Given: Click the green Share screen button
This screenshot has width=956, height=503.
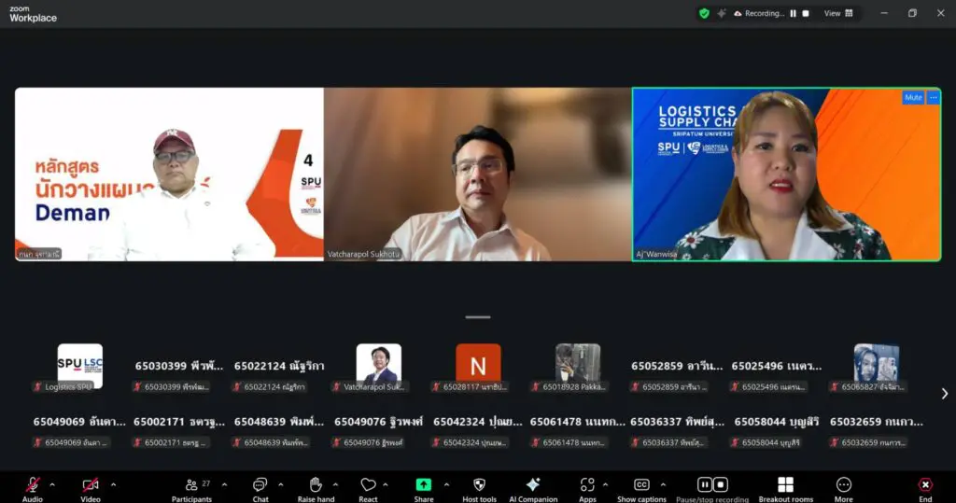Looking at the screenshot, I should coord(424,484).
